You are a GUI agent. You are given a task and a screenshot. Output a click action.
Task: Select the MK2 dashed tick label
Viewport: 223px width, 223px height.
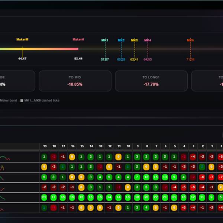click(x=121, y=40)
